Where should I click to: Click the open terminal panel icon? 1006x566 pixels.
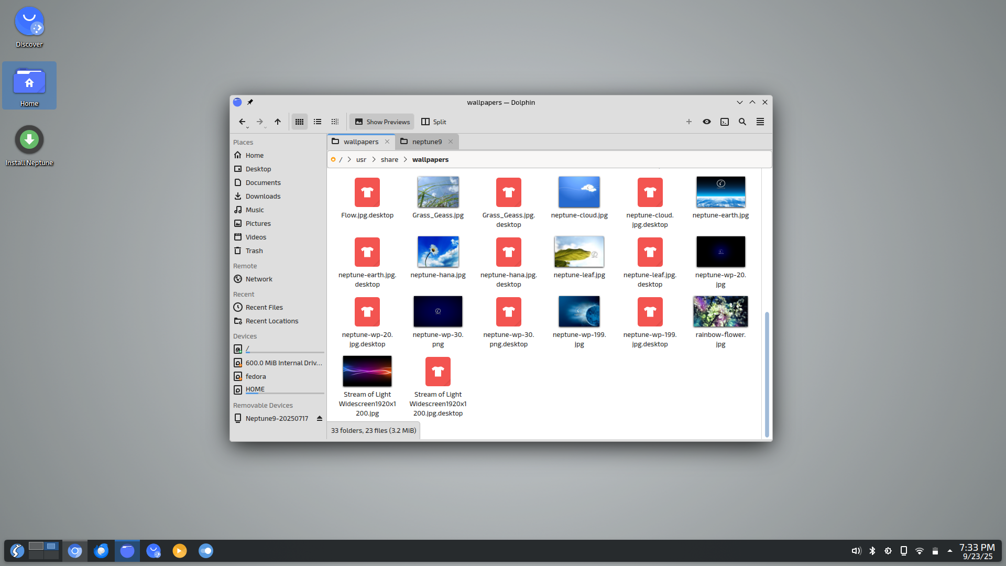tap(725, 122)
